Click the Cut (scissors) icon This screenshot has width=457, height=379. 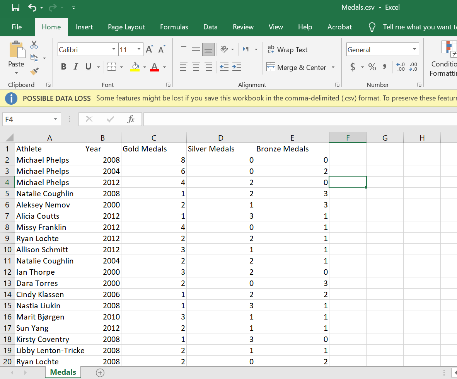click(34, 45)
